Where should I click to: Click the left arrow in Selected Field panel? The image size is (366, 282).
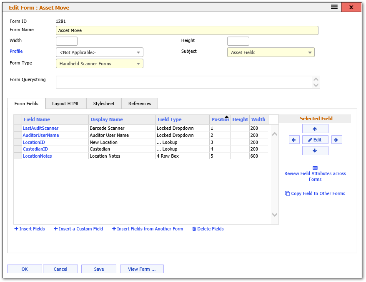coord(294,139)
